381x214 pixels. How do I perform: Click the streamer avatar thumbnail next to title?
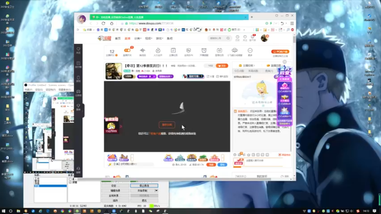pos(114,71)
